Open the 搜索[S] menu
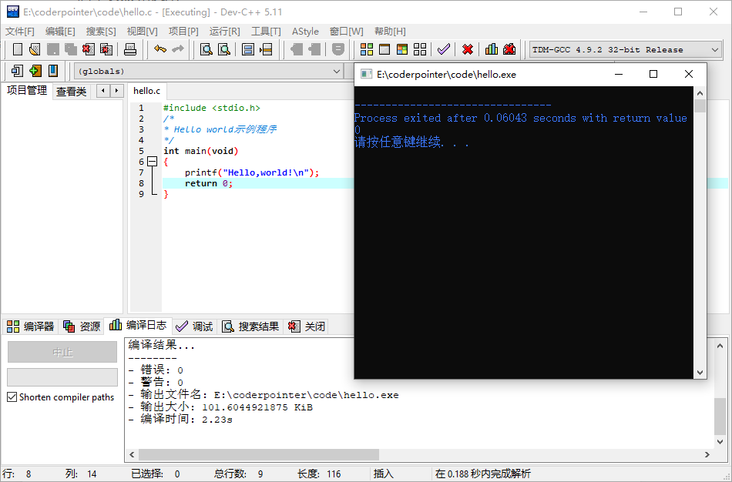The width and height of the screenshot is (732, 482). point(101,32)
